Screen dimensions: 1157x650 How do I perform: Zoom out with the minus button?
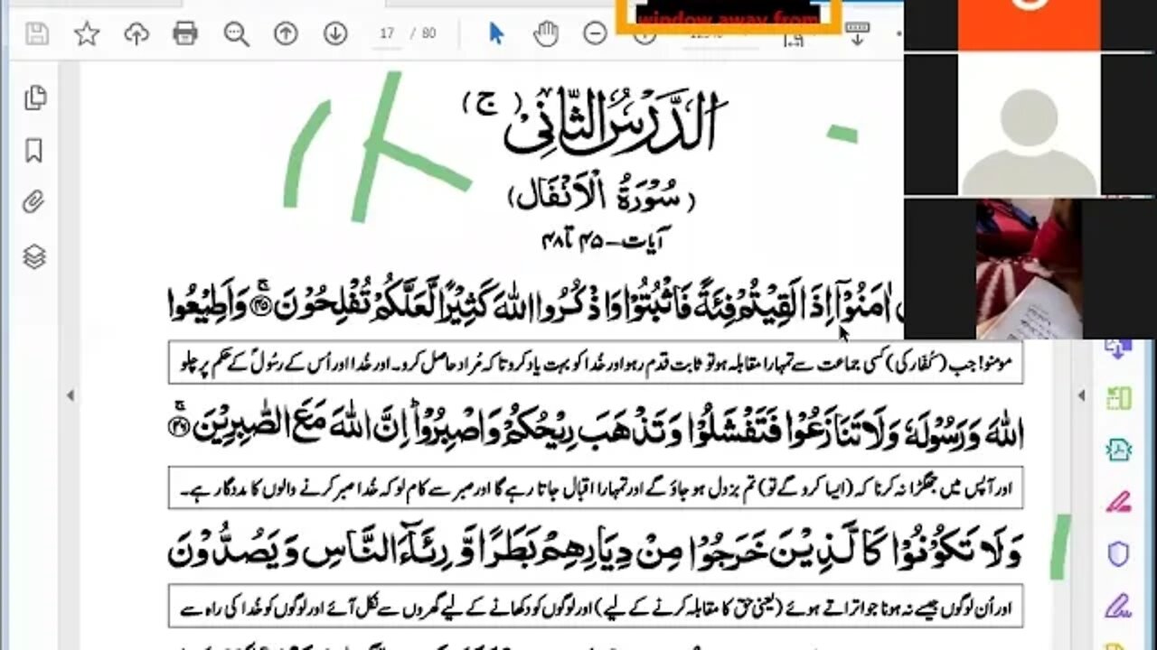click(x=595, y=34)
